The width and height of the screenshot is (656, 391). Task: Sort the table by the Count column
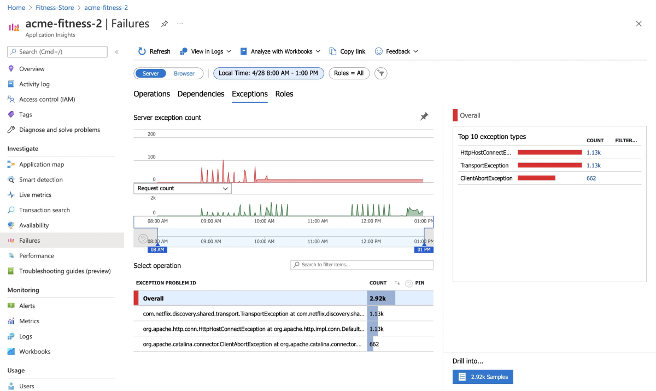click(397, 283)
